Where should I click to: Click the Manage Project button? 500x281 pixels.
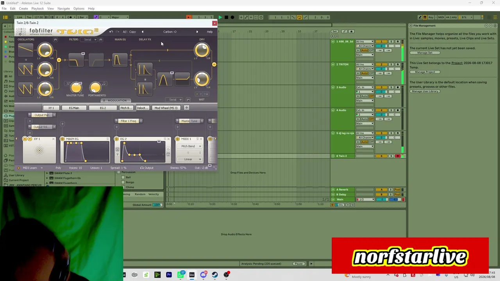point(425,72)
